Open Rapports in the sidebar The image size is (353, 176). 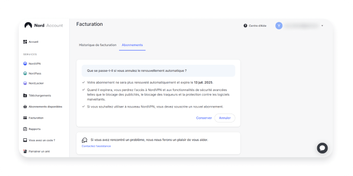[x=32, y=129]
